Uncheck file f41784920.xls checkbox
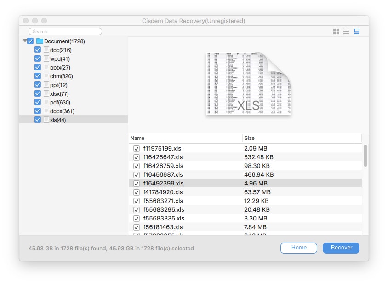388x284 pixels. [137, 192]
